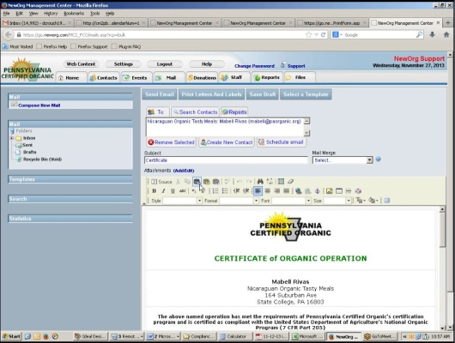Insert a bulleted list
The image size is (455, 343).
pyautogui.click(x=225, y=191)
